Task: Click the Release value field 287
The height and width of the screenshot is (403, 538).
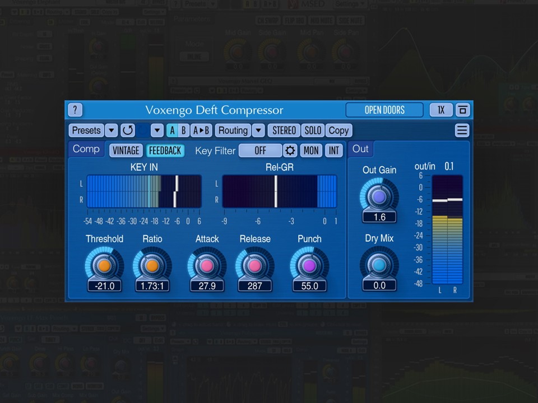Action: (x=254, y=286)
